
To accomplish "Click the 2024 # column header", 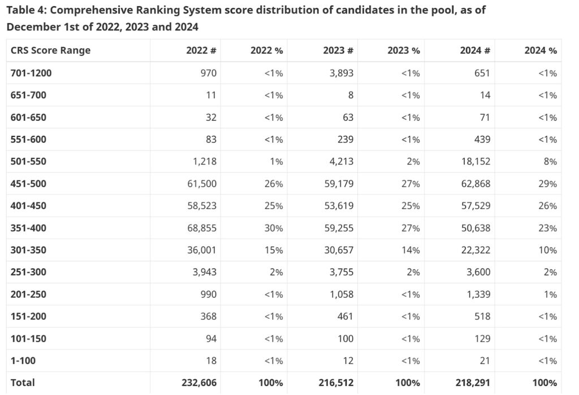I will (475, 50).
